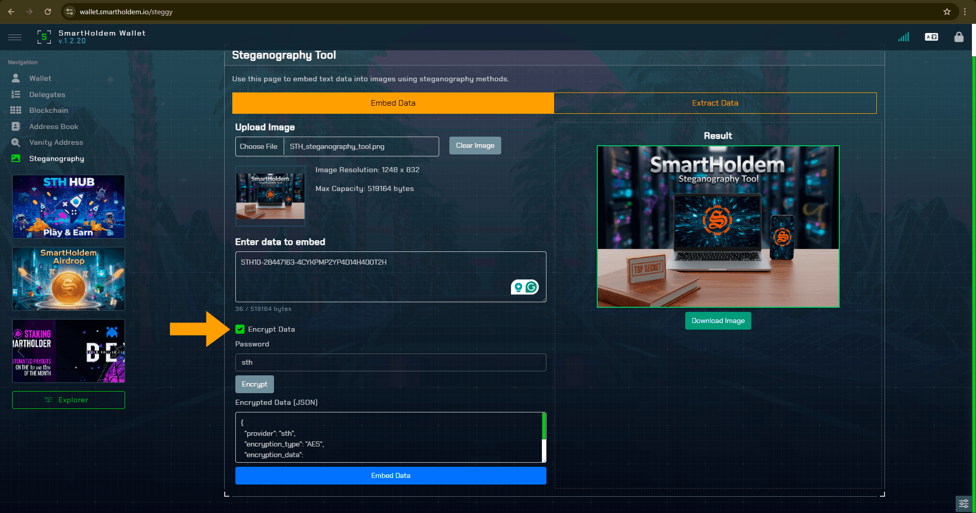The image size is (976, 513).
Task: Click the Clear Image button
Action: (475, 146)
